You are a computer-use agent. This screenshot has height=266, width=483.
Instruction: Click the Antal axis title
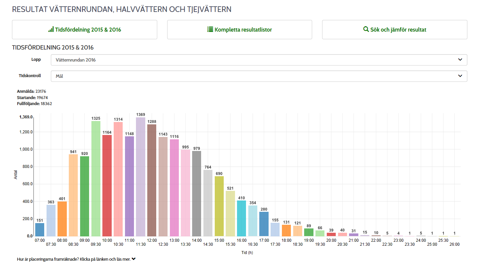point(15,175)
